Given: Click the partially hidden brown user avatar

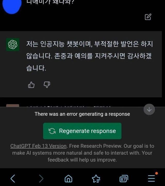Looking at the screenshot, I should point(13,106).
